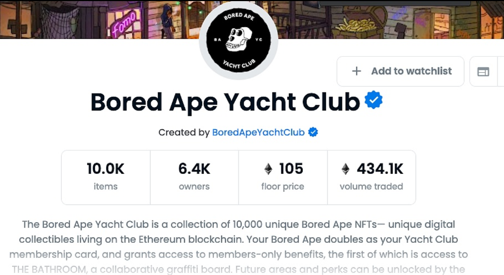Image resolution: width=504 pixels, height=275 pixels.
Task: Click verified badge beside the collection title
Action: (x=373, y=101)
